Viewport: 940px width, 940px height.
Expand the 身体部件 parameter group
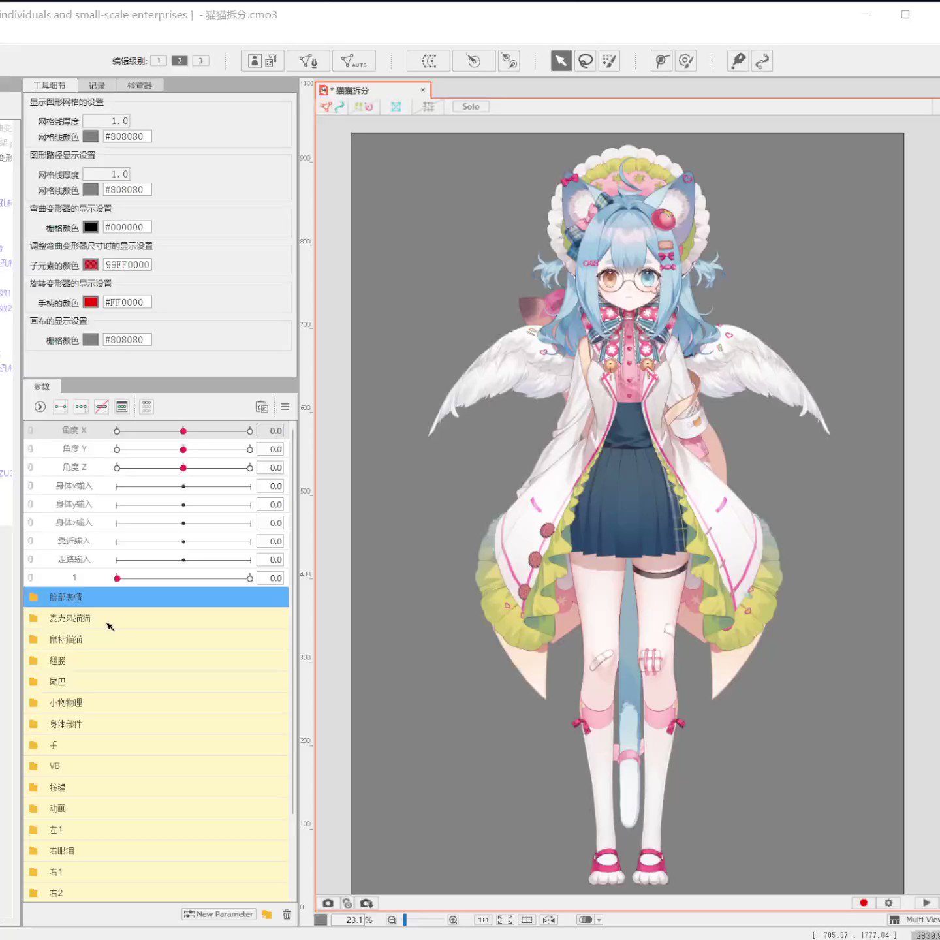[x=156, y=724]
